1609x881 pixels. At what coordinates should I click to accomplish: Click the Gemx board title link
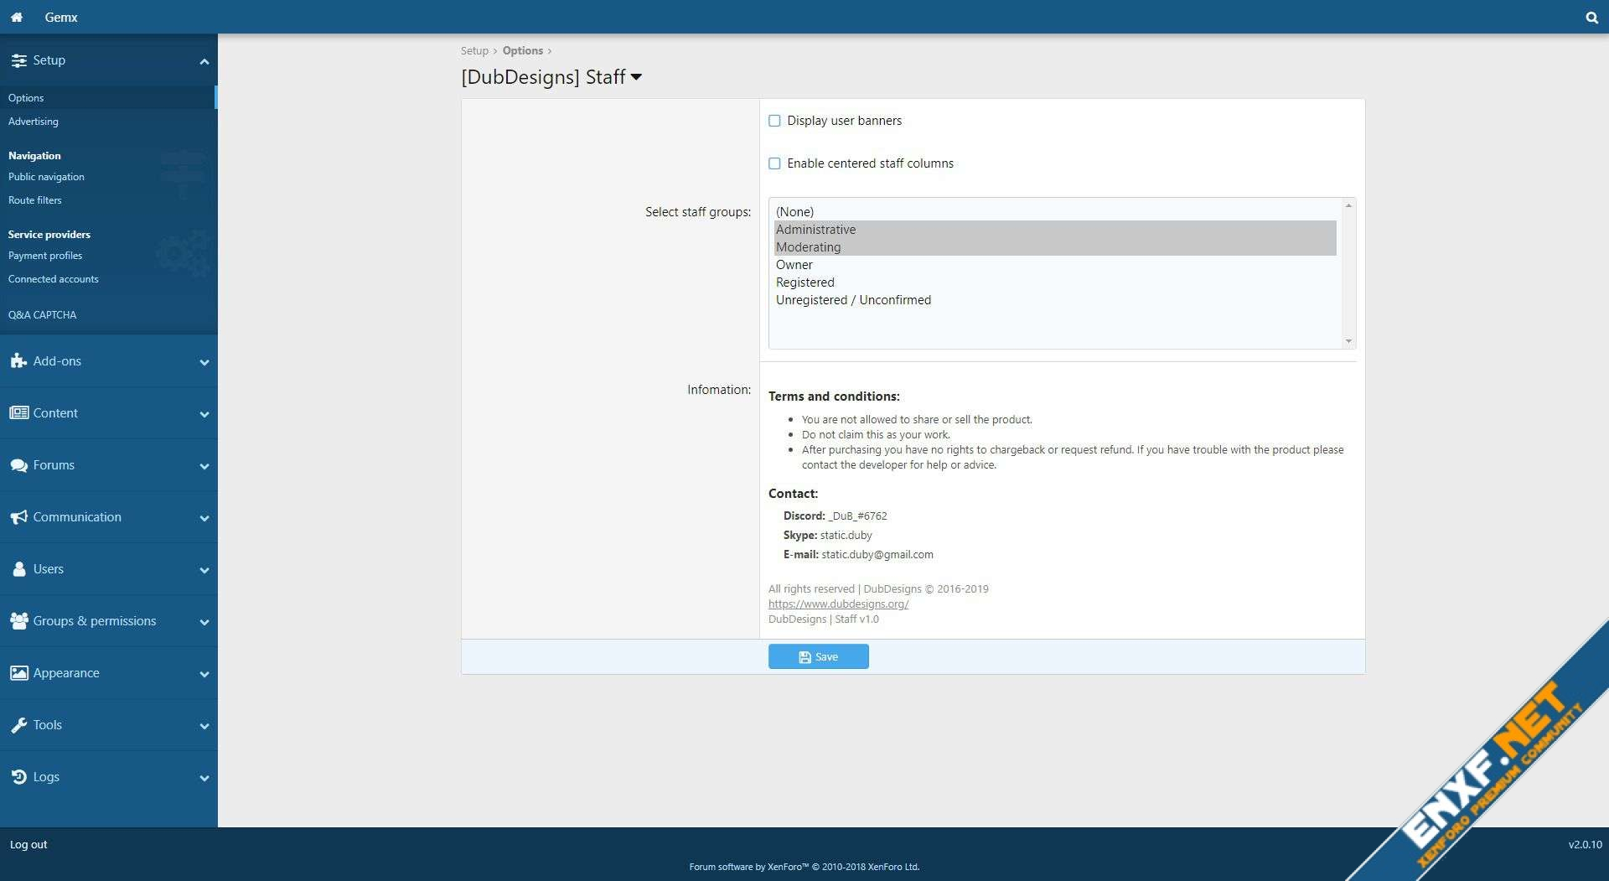[x=61, y=17]
